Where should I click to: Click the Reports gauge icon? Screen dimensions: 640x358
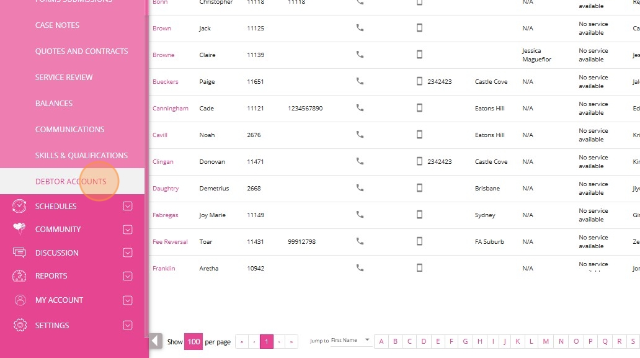tap(19, 276)
